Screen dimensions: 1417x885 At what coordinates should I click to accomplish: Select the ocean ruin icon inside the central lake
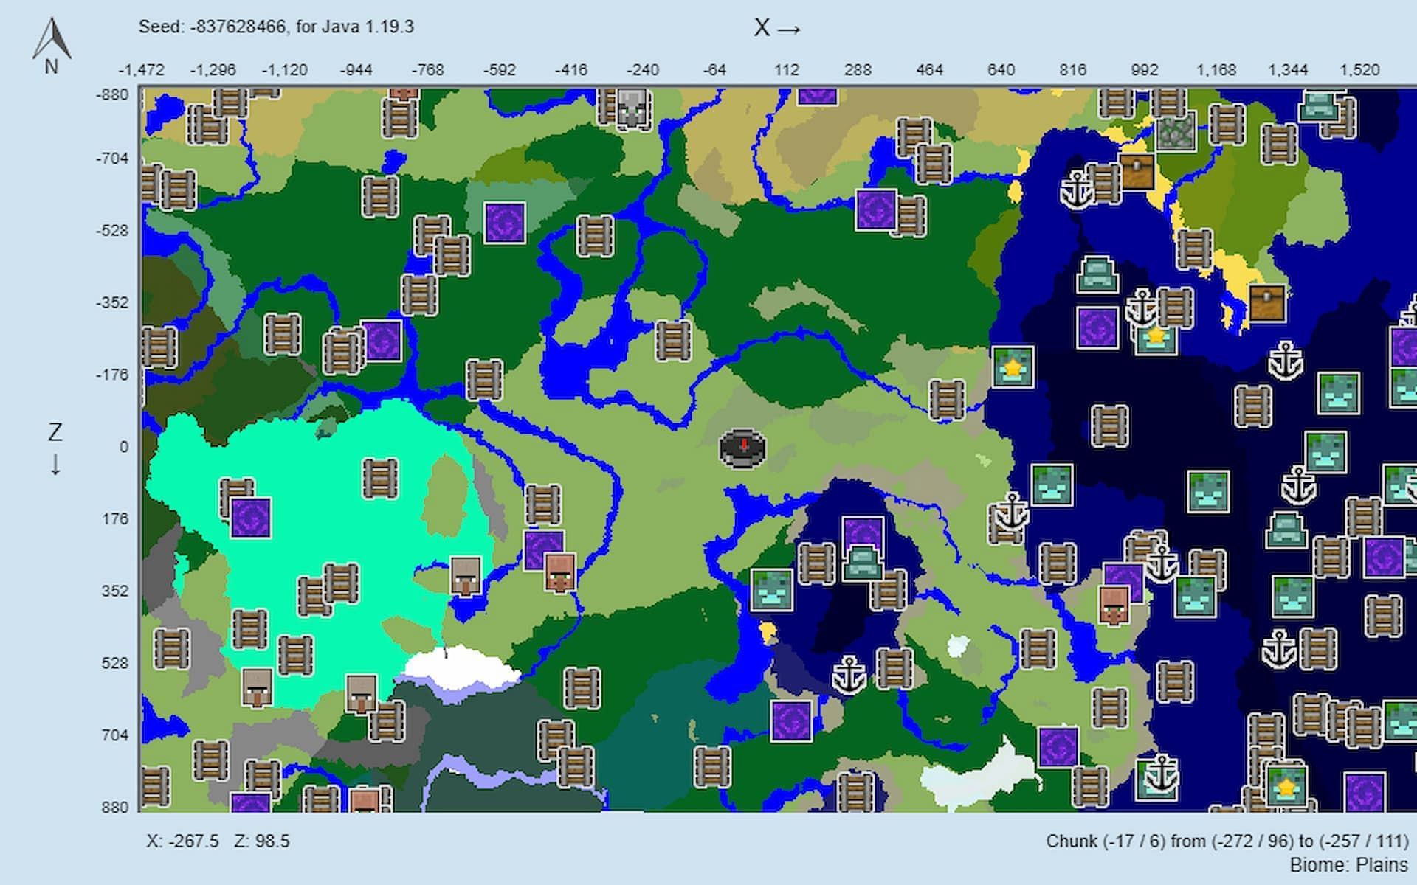click(x=863, y=563)
